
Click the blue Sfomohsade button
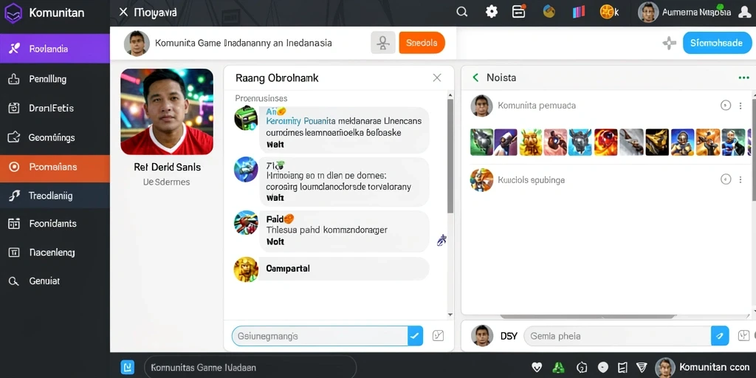(x=718, y=43)
